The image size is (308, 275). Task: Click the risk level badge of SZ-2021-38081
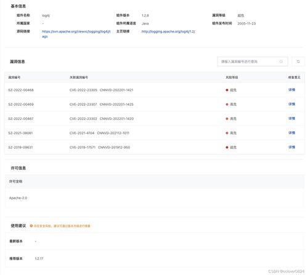pyautogui.click(x=231, y=133)
